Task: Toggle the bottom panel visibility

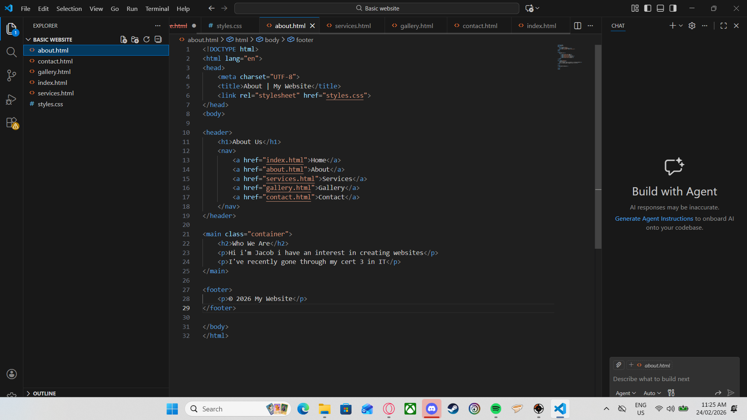Action: point(660,8)
